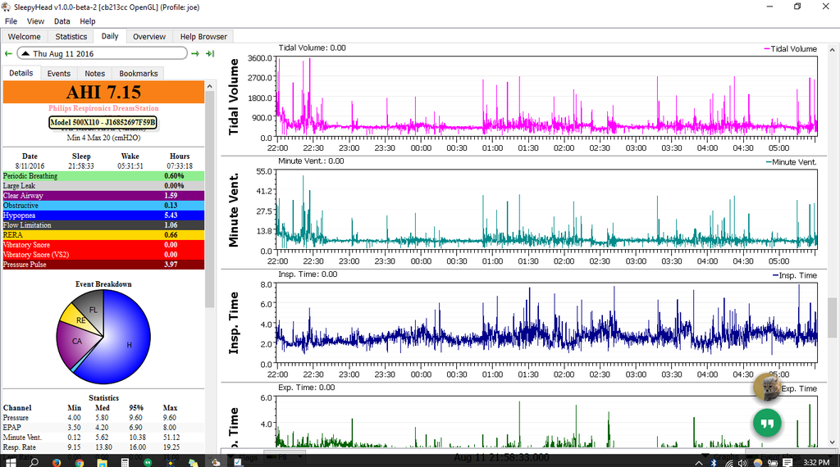
Task: Click the round avatar chat head
Action: tap(765, 388)
